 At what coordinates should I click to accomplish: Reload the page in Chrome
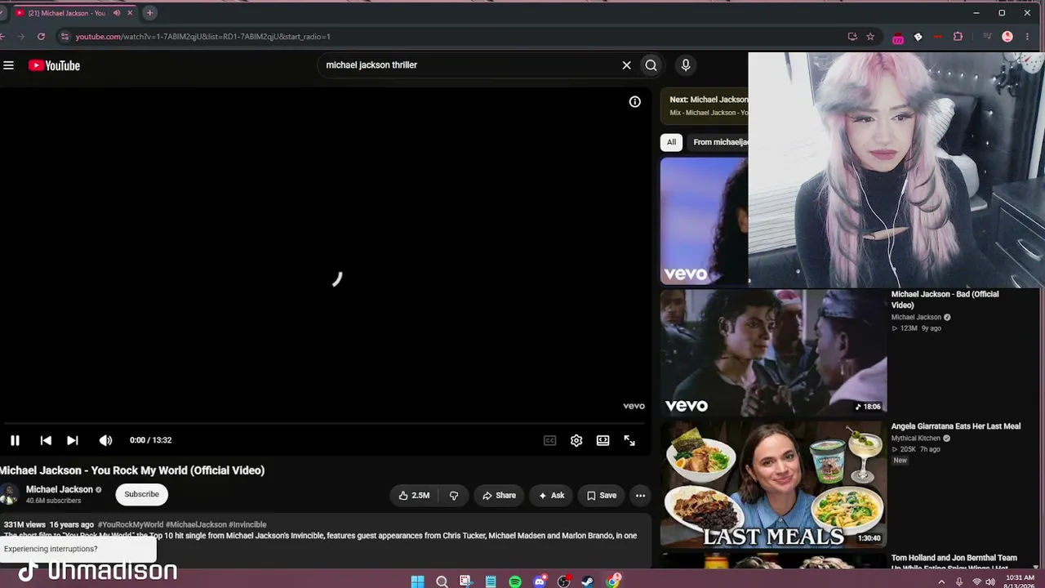click(41, 37)
